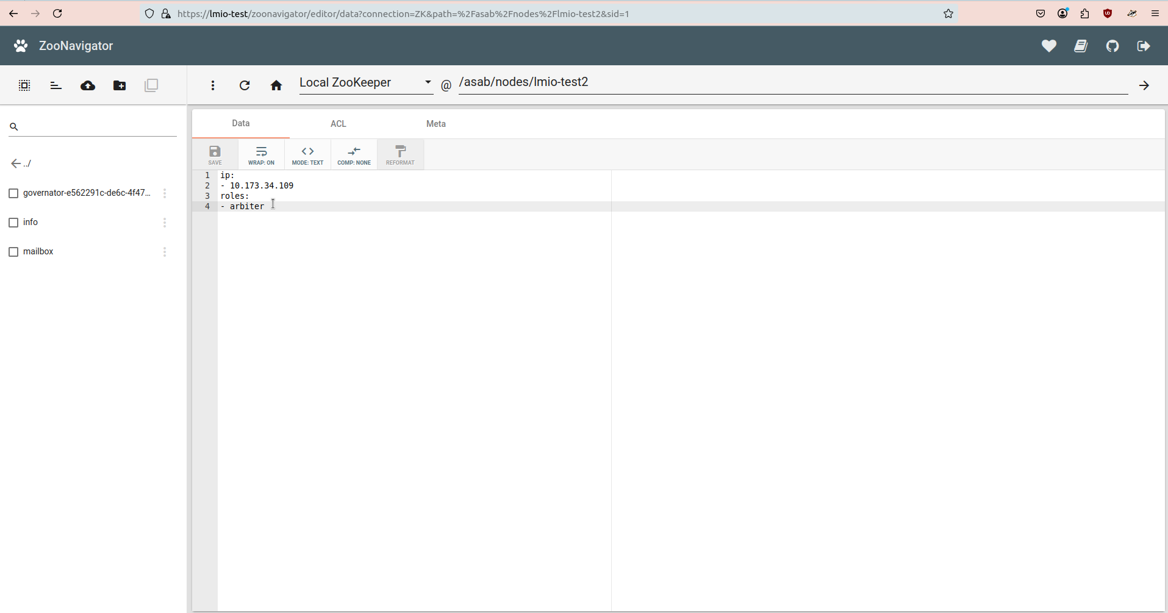Toggle the Wrap: On button
Image resolution: width=1168 pixels, height=613 pixels.
tap(261, 155)
